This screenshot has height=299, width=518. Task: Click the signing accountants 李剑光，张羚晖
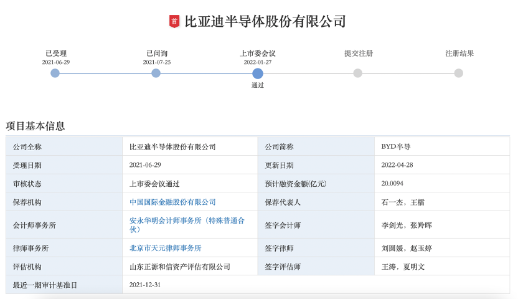407,225
